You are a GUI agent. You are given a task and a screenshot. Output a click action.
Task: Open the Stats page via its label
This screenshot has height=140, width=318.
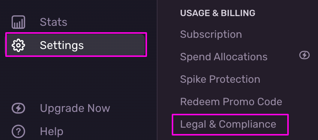[x=54, y=22]
